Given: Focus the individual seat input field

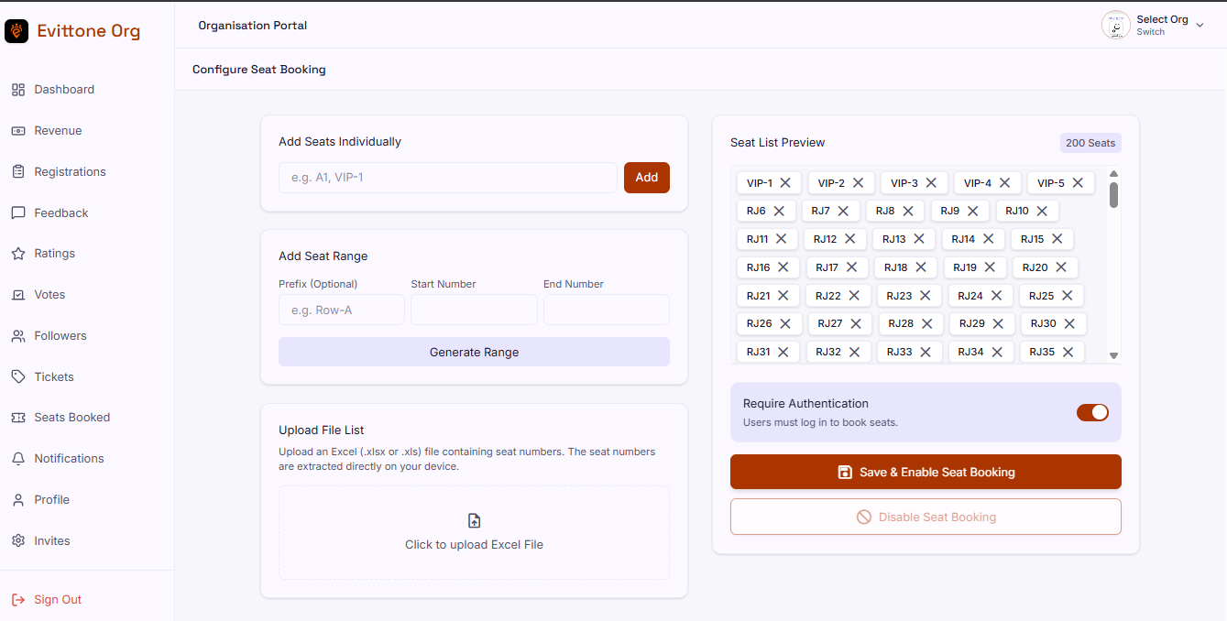Looking at the screenshot, I should point(448,178).
